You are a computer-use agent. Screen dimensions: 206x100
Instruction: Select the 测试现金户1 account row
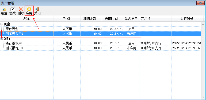[101, 34]
